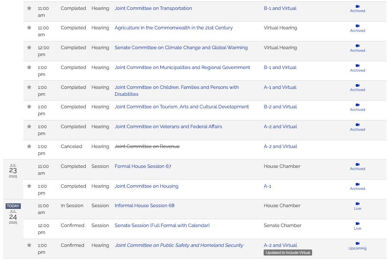View archived Municipalities and Regional Government video

point(358,68)
